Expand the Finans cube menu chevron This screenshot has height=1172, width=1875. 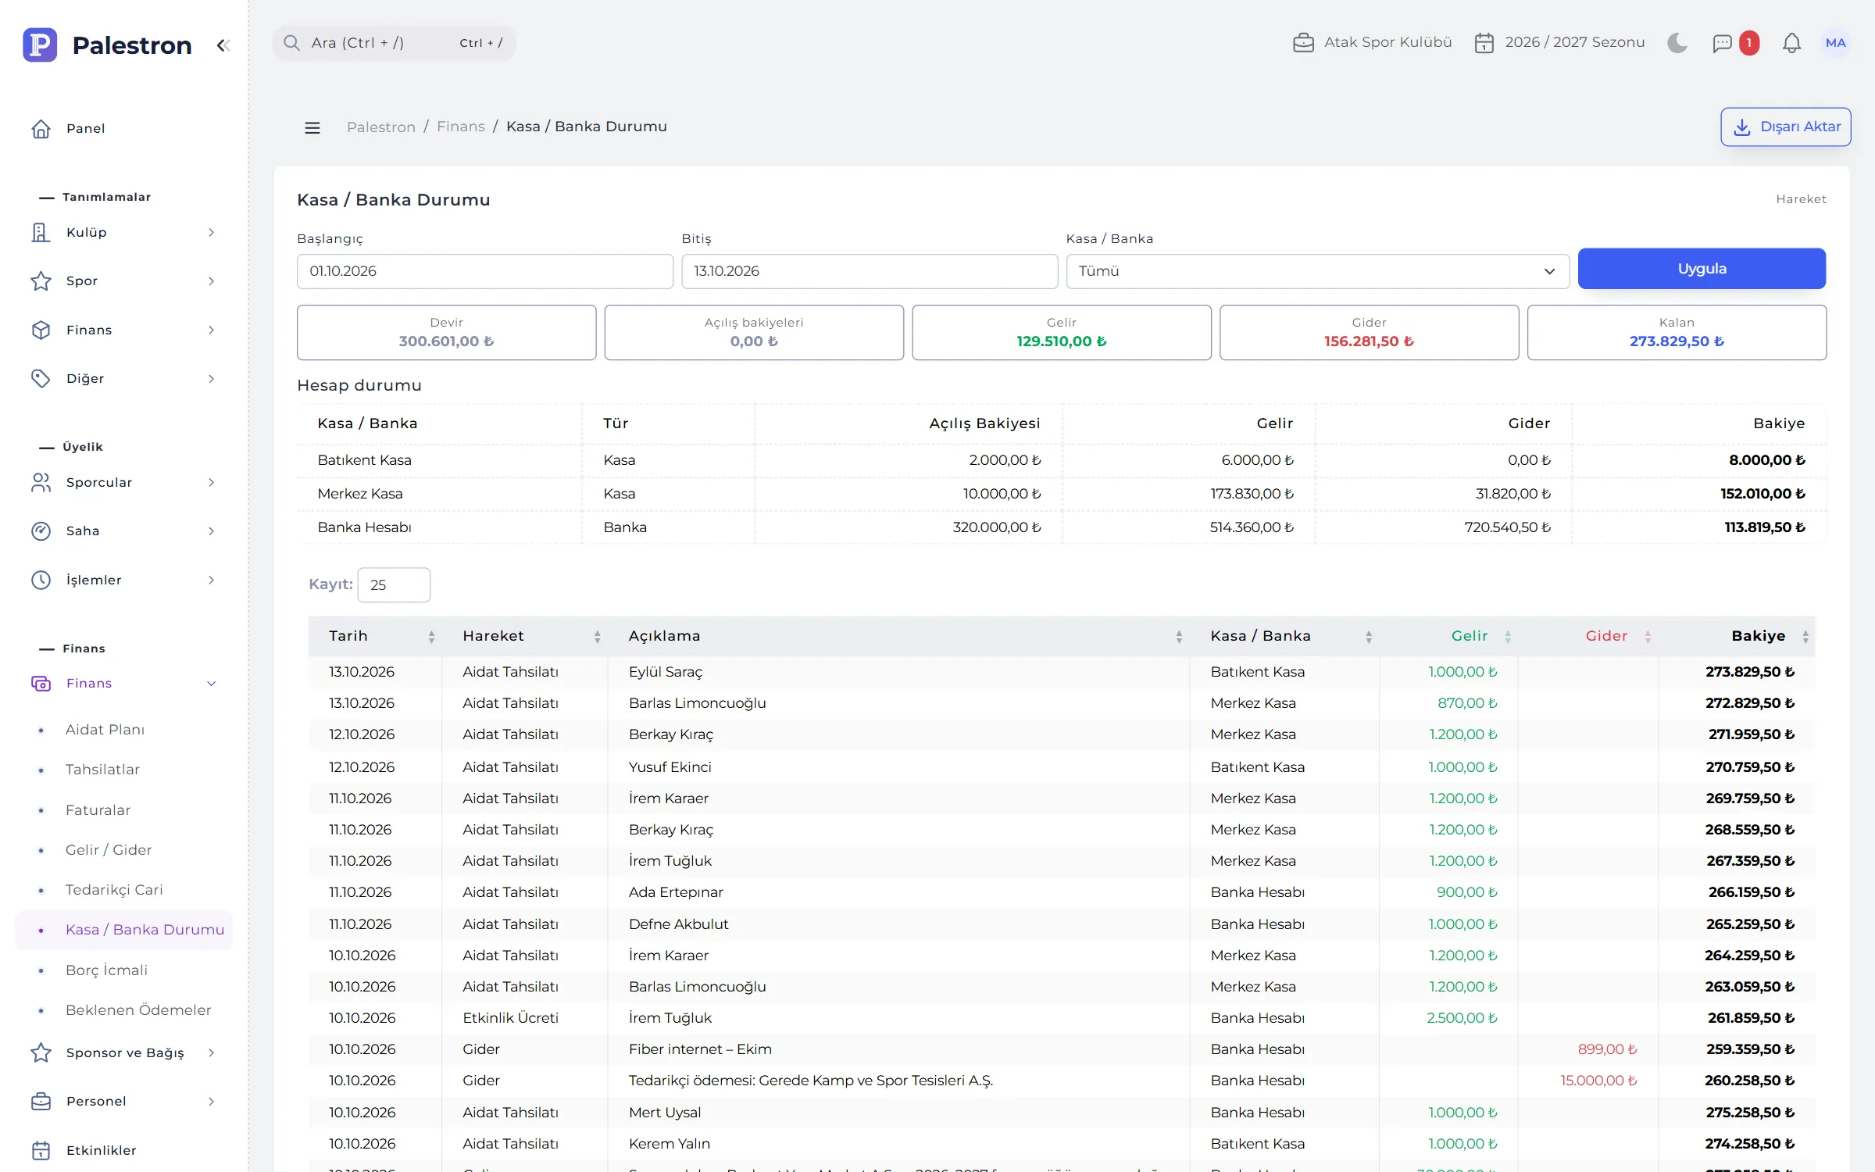coord(211,331)
